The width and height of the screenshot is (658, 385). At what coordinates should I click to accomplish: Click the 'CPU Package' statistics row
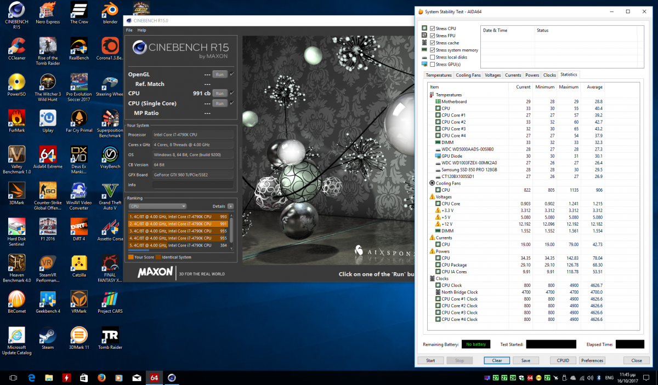[x=533, y=265]
